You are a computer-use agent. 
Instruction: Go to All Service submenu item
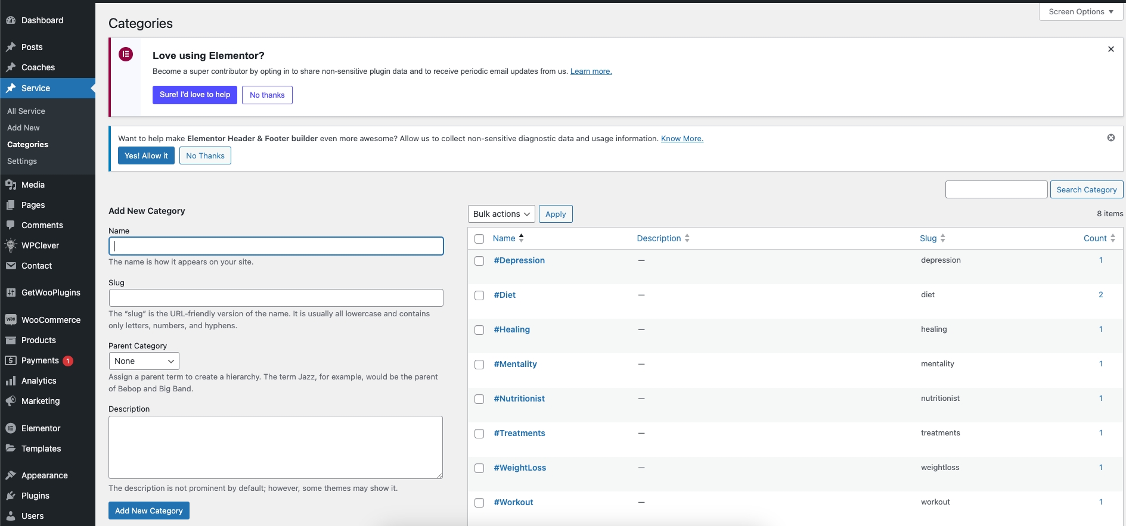pos(26,111)
